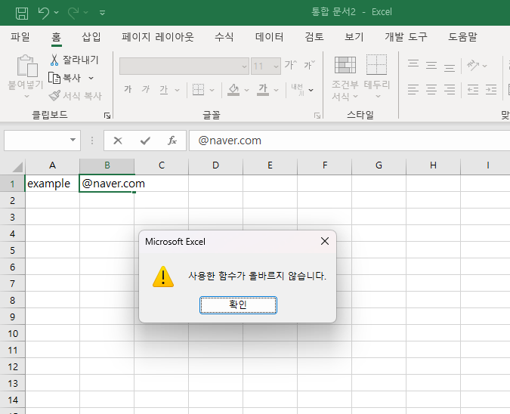Open the Customize Quick Access Toolbar dropdown
The width and height of the screenshot is (510, 414).
pos(102,13)
